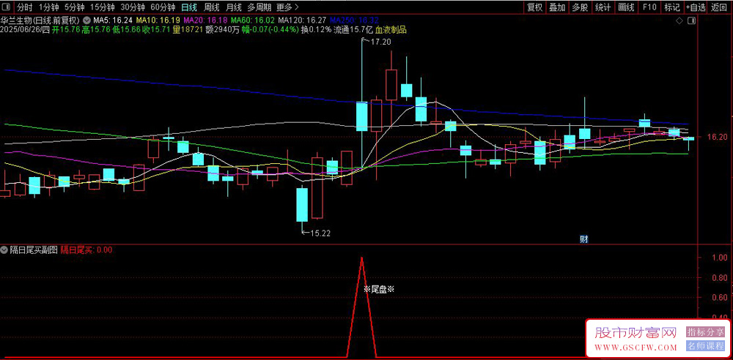Viewport: 733px width, 360px height.
Task: Toggle the right side panel icon
Action: tap(692, 20)
